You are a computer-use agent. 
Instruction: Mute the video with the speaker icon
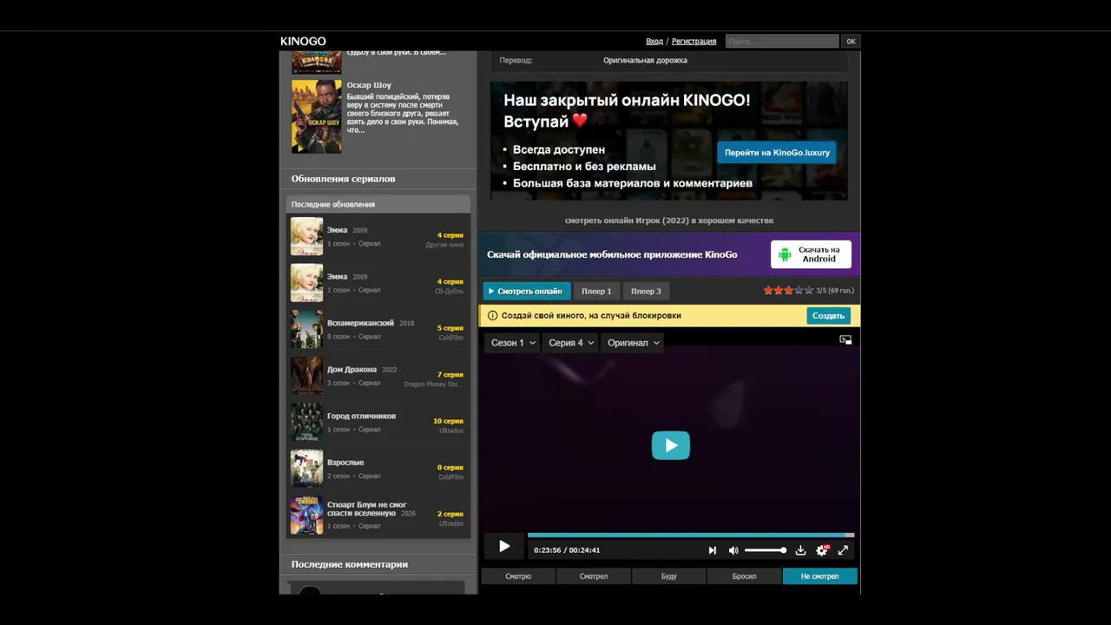click(x=733, y=550)
